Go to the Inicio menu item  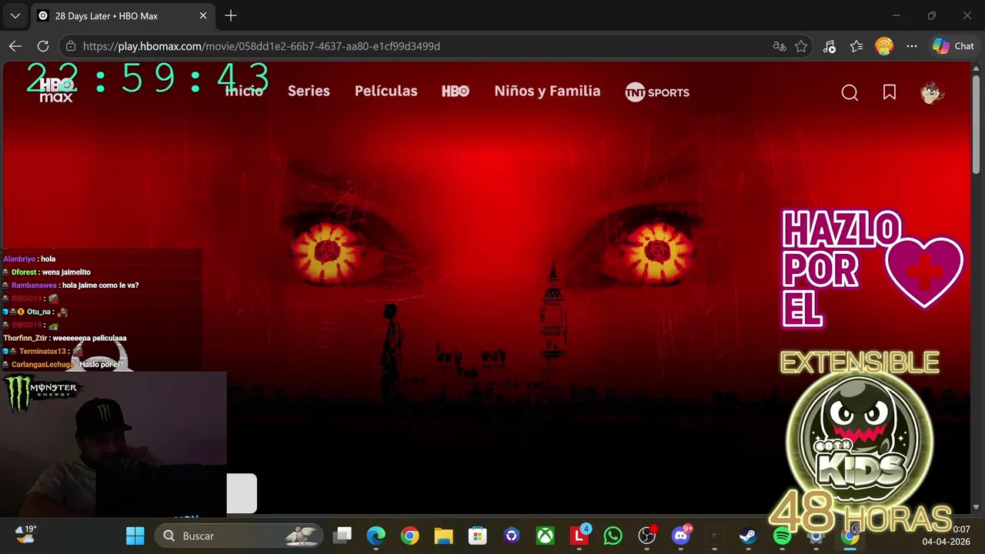(244, 91)
